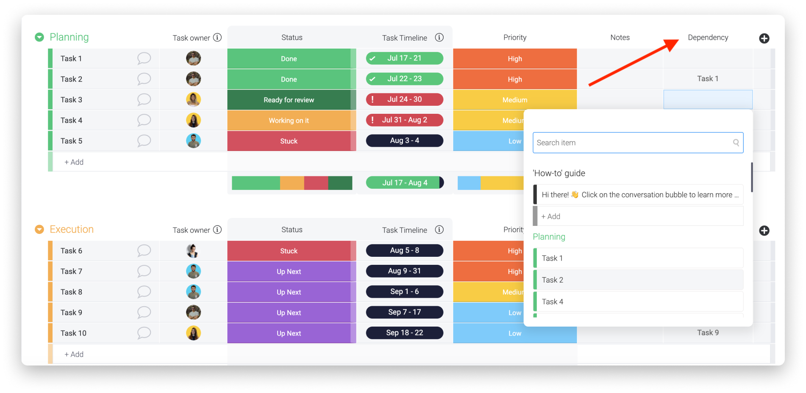Select Task 1 in dependency picker list
The width and height of the screenshot is (806, 393).
point(638,258)
